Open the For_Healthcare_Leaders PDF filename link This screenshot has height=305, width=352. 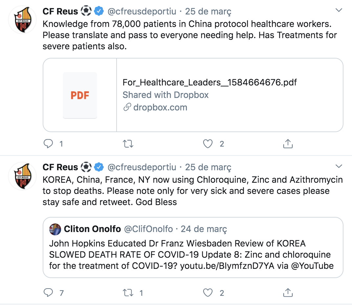coord(209,82)
